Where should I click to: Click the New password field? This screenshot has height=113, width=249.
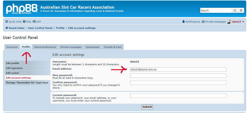(x=178, y=76)
